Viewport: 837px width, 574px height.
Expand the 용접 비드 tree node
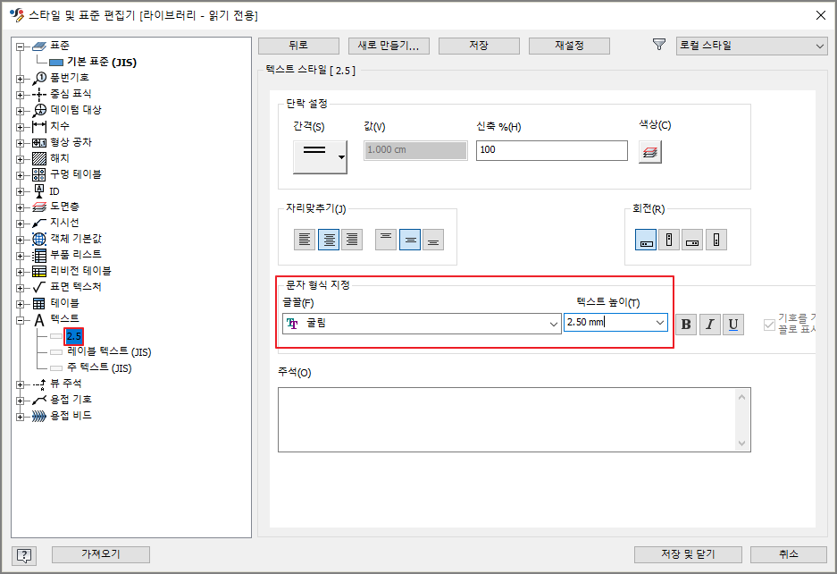[x=21, y=417]
